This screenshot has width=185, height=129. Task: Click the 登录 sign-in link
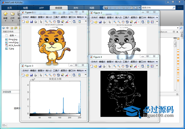coord(180,8)
